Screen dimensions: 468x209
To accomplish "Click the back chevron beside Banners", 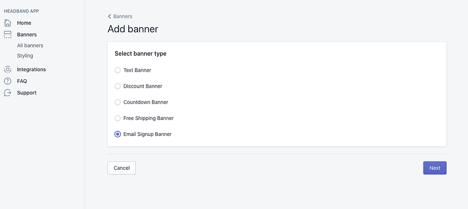I will point(110,16).
